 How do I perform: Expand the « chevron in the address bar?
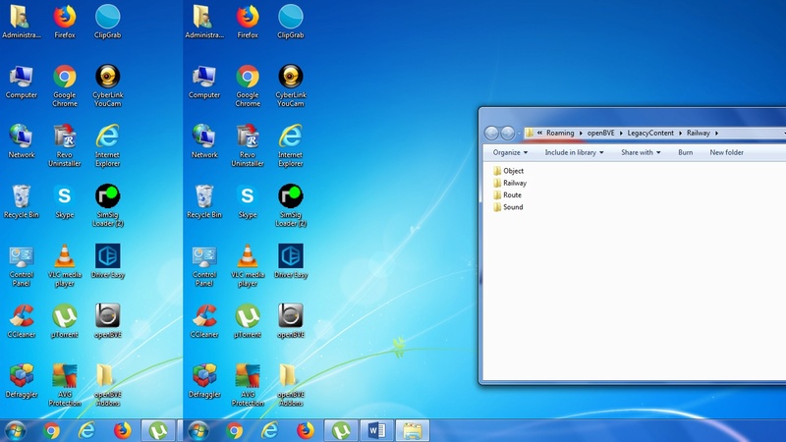[539, 133]
